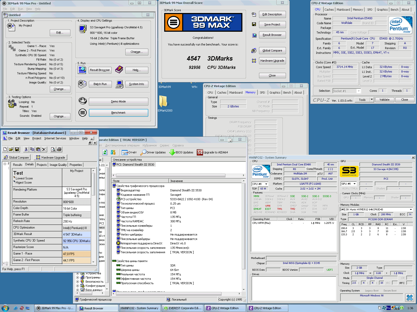The image size is (417, 312).
Task: Click EVEREST details pane vertical scrollbar
Action: [244, 226]
